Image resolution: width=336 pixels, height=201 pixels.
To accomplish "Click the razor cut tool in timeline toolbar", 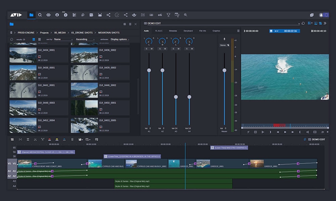I will coord(35,139).
